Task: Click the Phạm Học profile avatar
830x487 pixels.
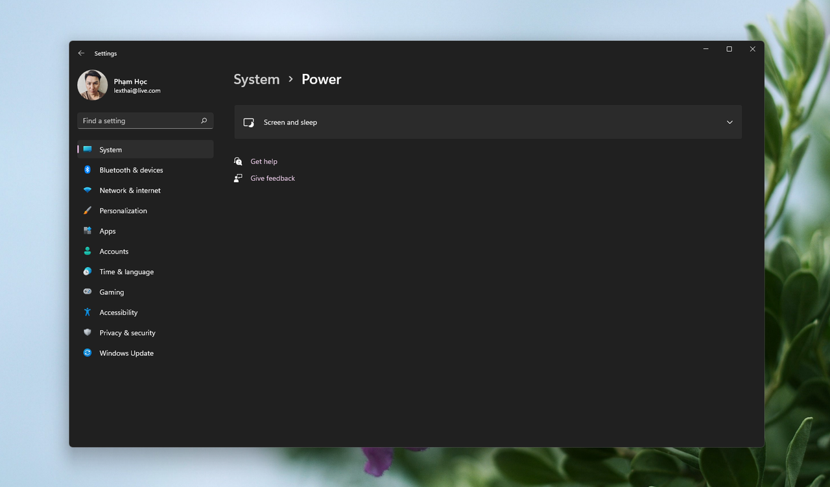Action: tap(93, 85)
